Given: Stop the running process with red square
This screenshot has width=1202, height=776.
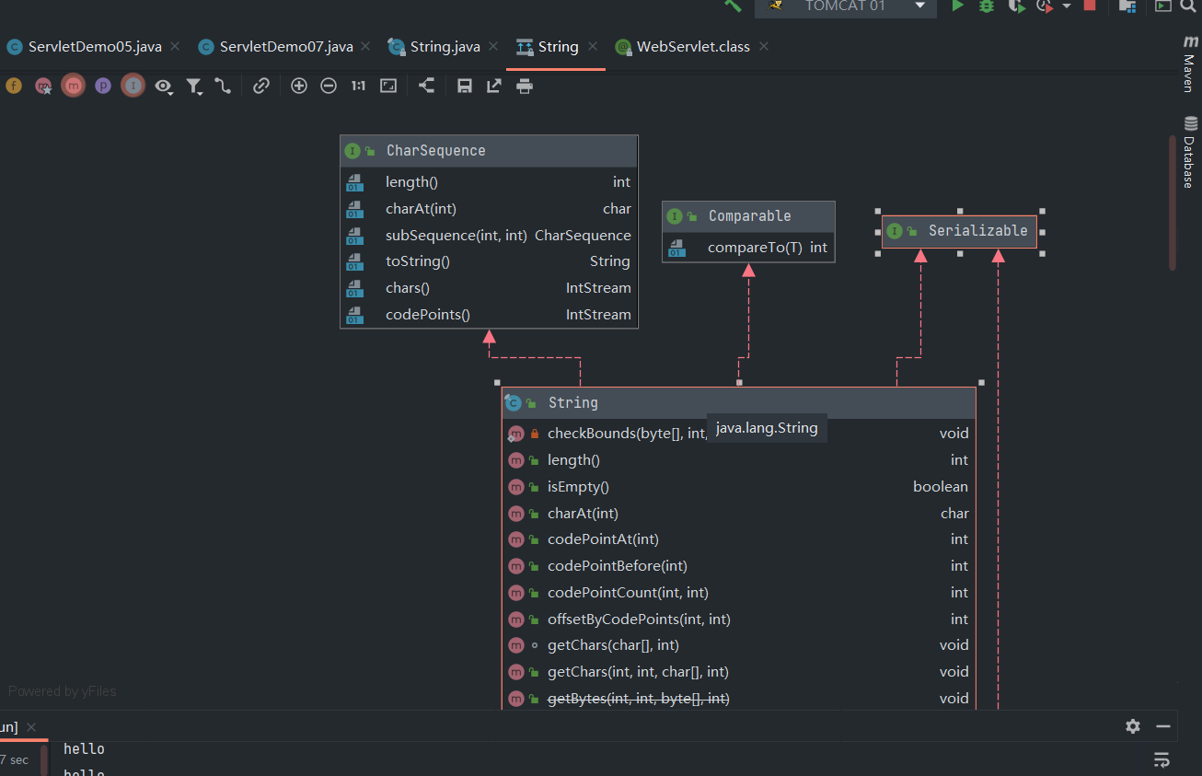Looking at the screenshot, I should click(1090, 6).
